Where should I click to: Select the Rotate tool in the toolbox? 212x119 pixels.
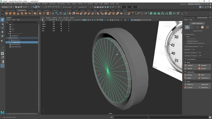pos(2,36)
